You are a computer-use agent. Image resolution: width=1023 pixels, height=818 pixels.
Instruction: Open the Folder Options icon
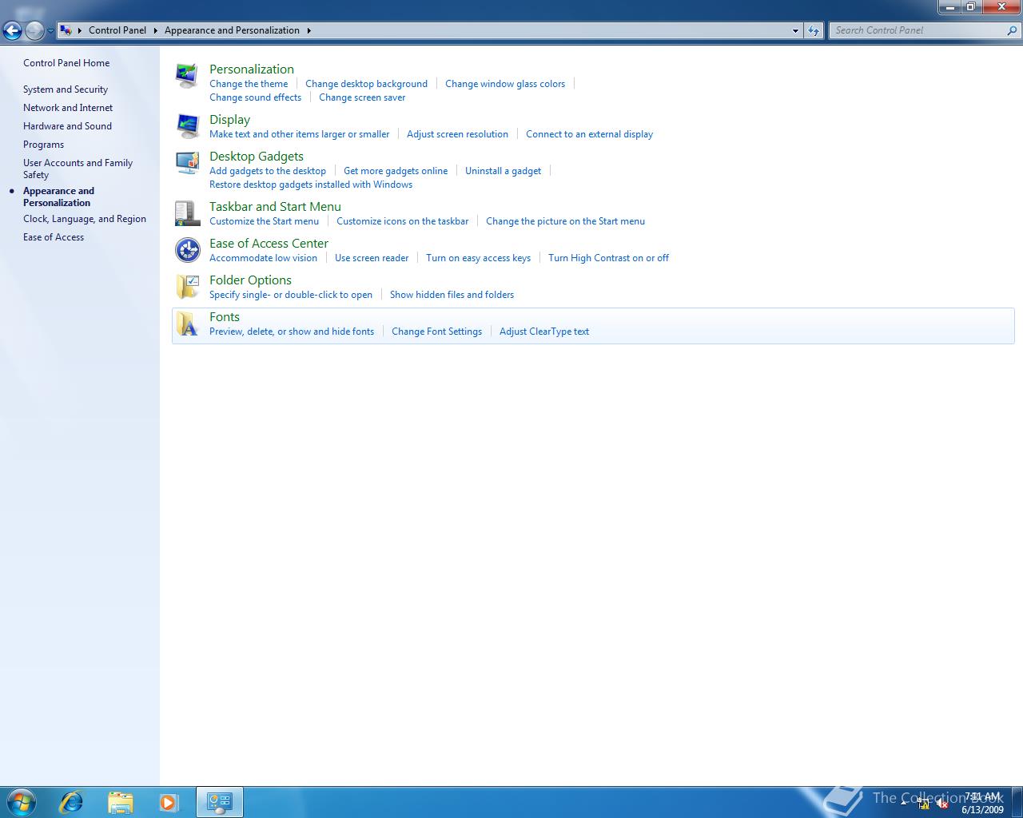(x=187, y=287)
